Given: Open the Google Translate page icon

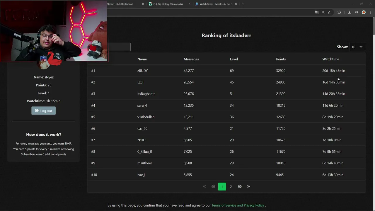Looking at the screenshot, I should [x=317, y=12].
